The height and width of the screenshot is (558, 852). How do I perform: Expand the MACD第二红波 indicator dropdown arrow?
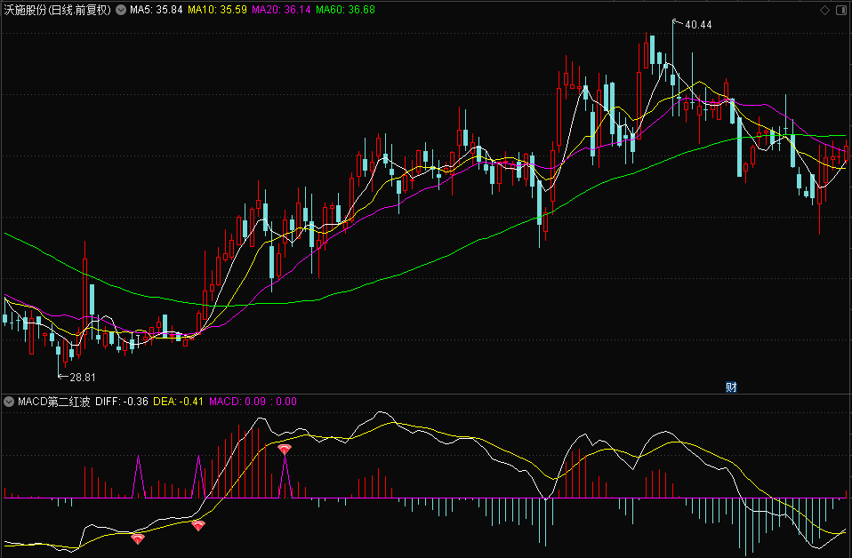click(9, 402)
